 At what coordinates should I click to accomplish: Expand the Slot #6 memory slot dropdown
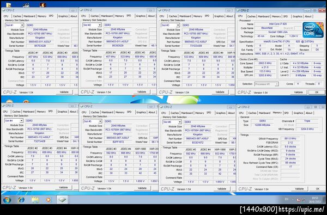179,122
